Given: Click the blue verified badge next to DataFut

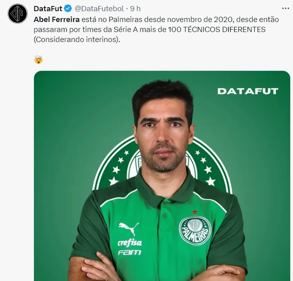Looking at the screenshot, I should (x=68, y=8).
